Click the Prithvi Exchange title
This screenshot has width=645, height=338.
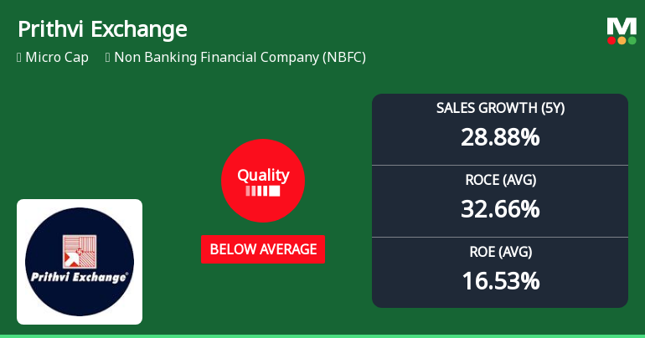click(x=102, y=29)
